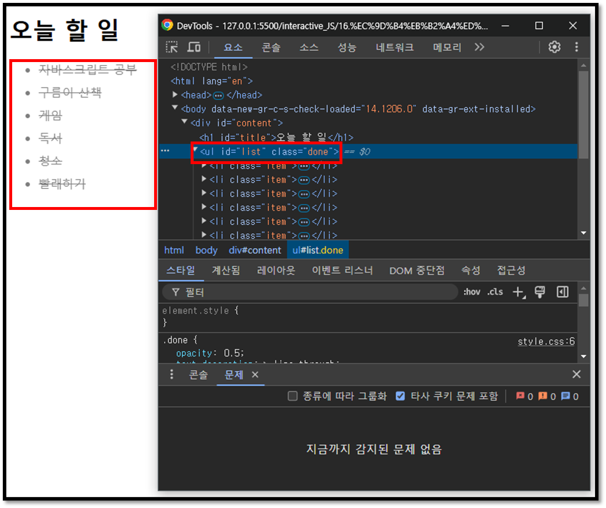Click scroll down arrow in elements panel
Screen dimensions: 606x508
(583, 233)
